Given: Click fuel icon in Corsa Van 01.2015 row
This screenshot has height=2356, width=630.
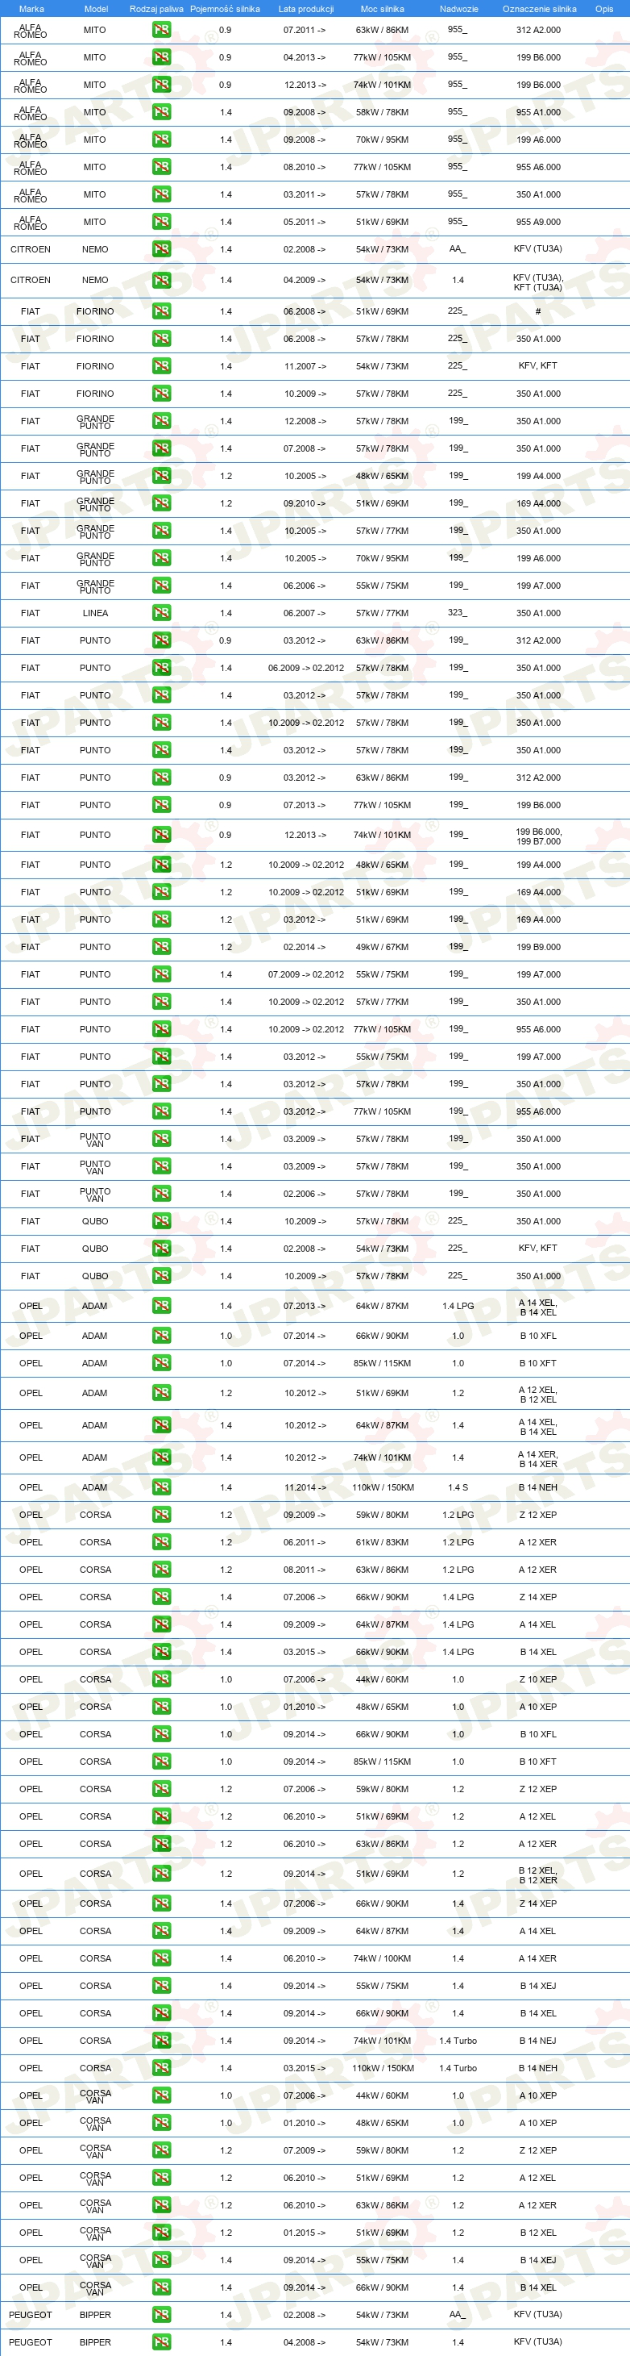Looking at the screenshot, I should pos(162,2233).
